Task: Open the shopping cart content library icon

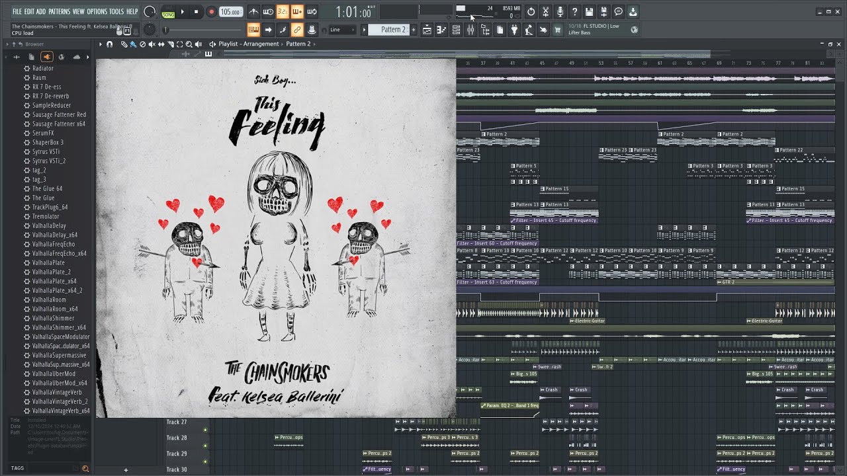Action: point(558,30)
